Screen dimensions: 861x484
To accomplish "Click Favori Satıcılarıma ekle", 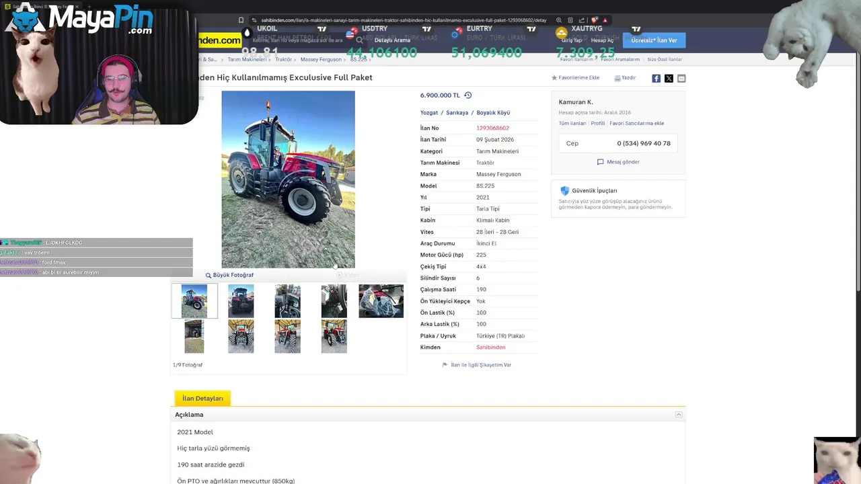I will [637, 124].
